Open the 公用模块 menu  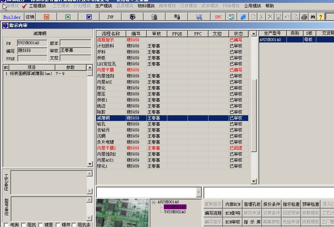coord(253,6)
